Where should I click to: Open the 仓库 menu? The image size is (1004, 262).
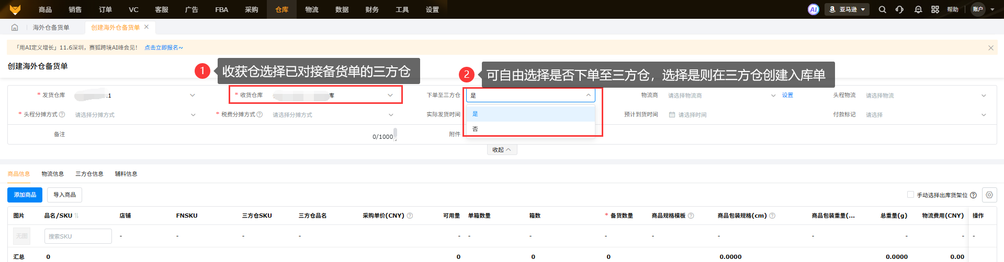[x=281, y=9]
